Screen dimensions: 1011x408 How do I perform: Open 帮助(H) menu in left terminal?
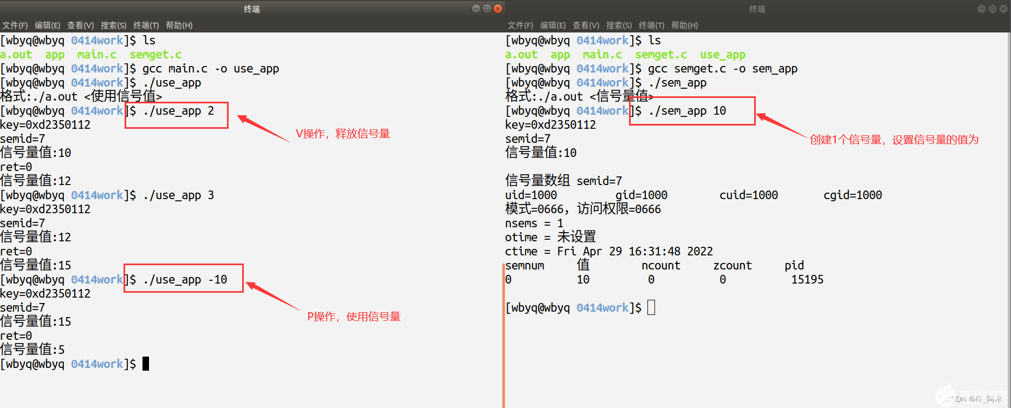[x=179, y=25]
